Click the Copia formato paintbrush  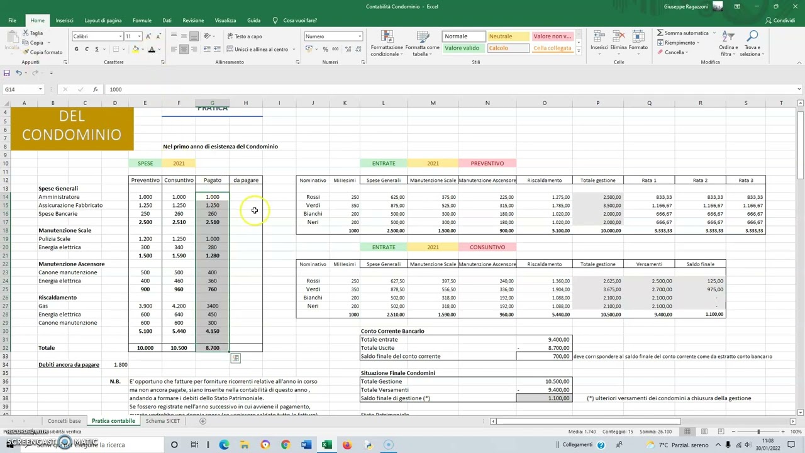pyautogui.click(x=42, y=52)
